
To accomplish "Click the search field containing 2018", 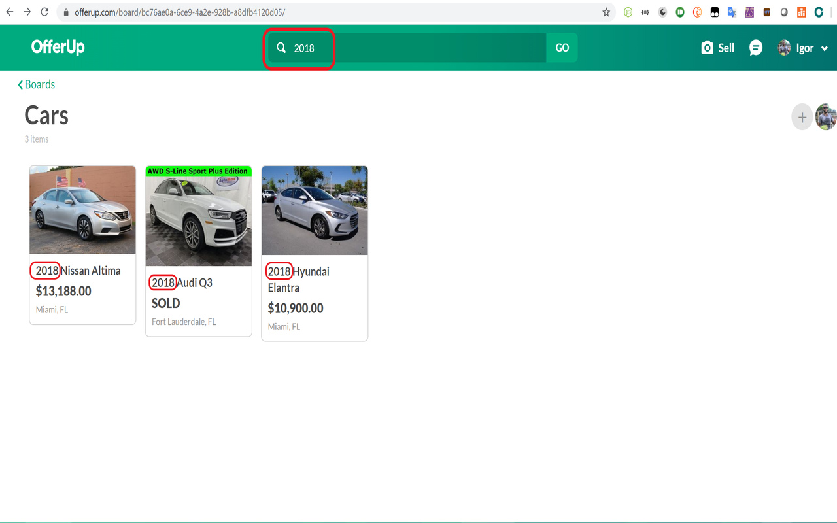I will (x=407, y=48).
